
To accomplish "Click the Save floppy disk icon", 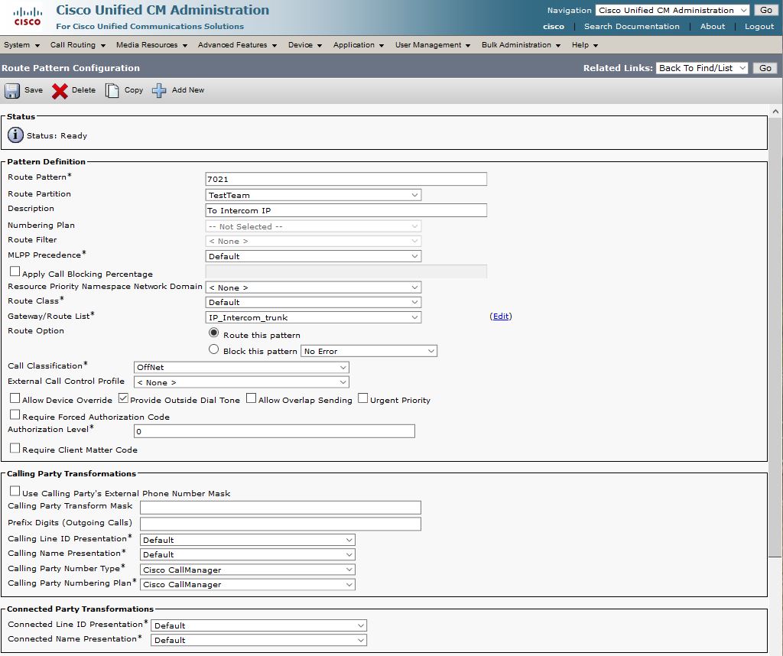I will coord(12,91).
